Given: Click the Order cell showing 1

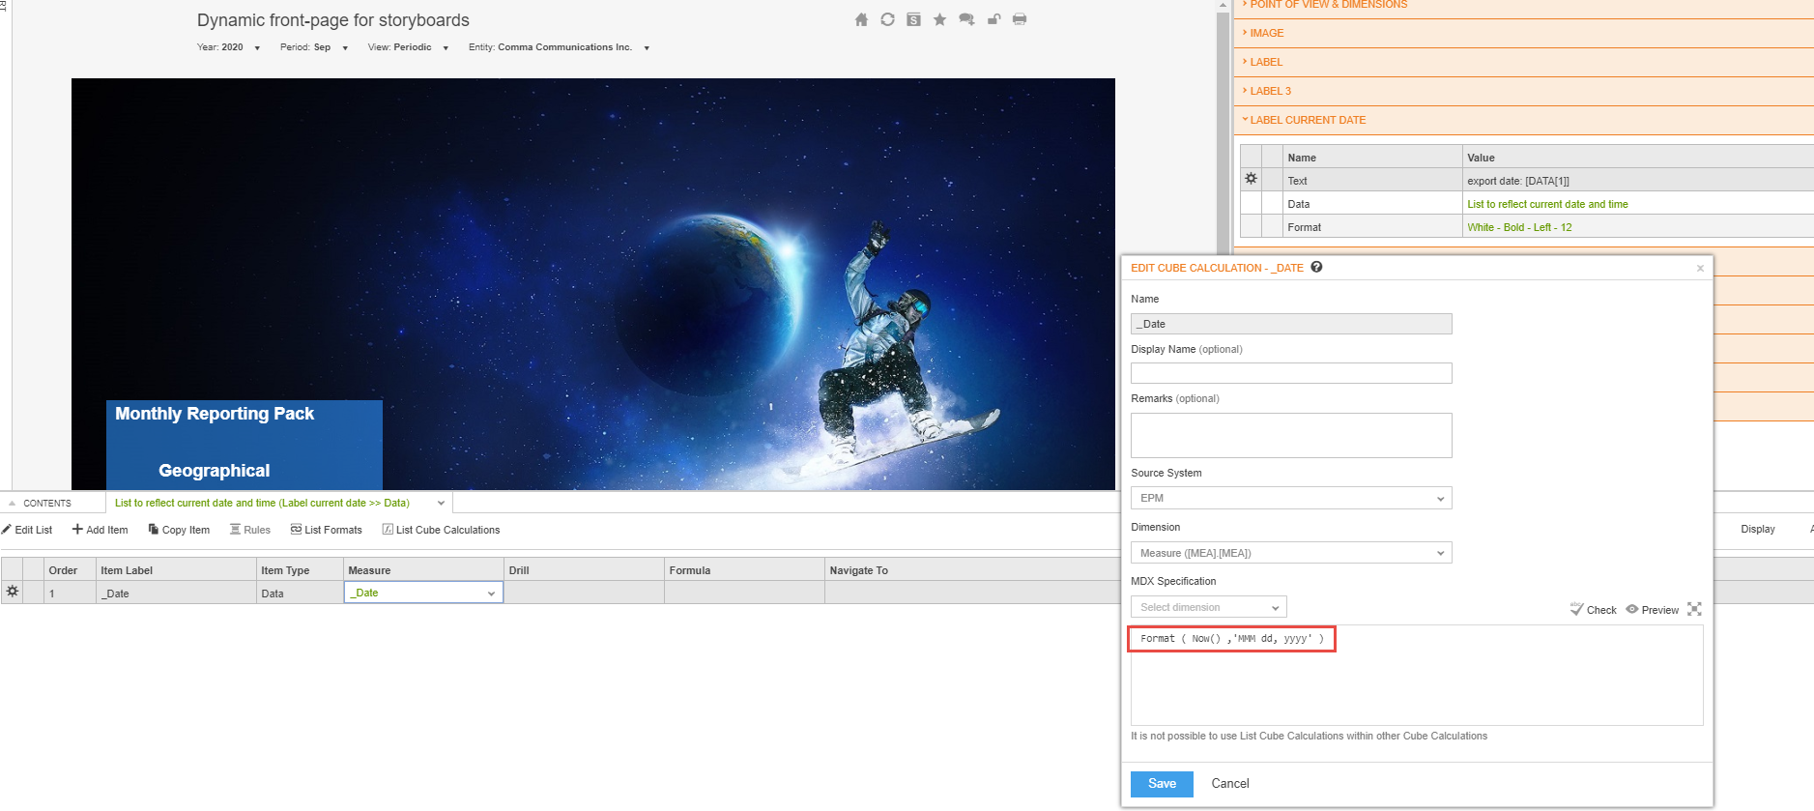Looking at the screenshot, I should click(x=70, y=594).
